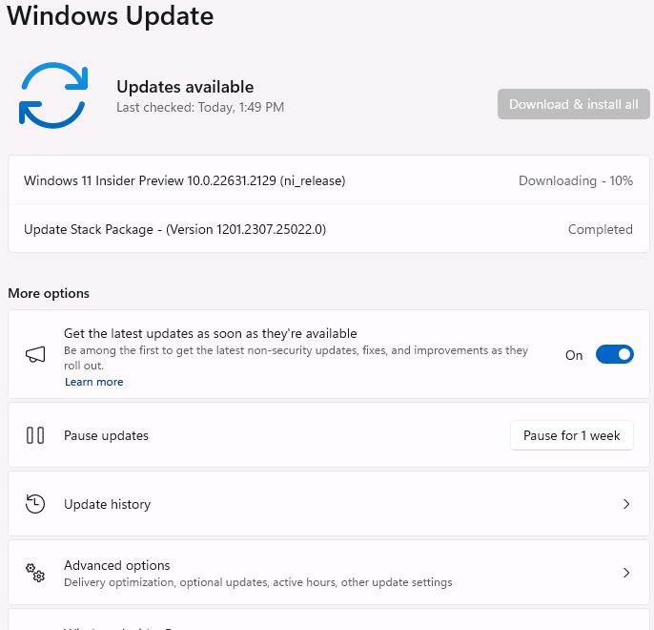Click the On label beside the toggle

[x=574, y=355]
